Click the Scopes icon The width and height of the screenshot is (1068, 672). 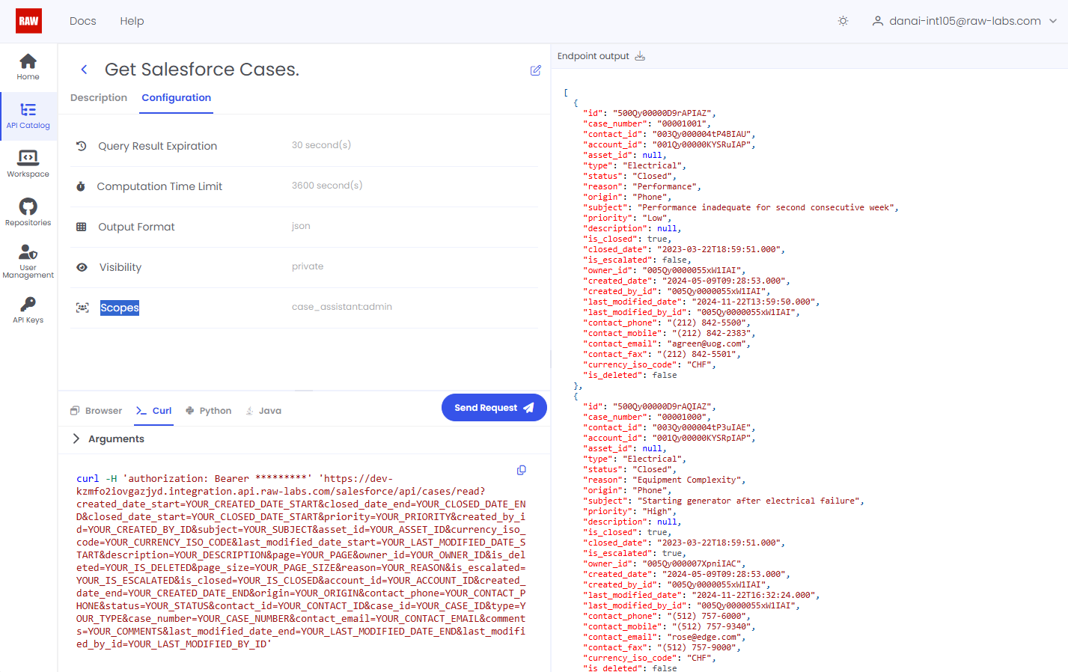82,308
